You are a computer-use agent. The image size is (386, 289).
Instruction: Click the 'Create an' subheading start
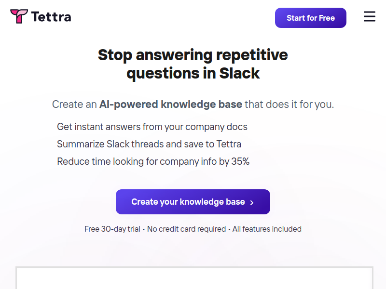click(74, 104)
